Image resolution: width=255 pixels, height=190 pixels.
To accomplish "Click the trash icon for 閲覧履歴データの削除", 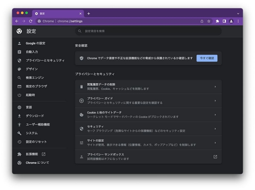I will tap(82, 87).
